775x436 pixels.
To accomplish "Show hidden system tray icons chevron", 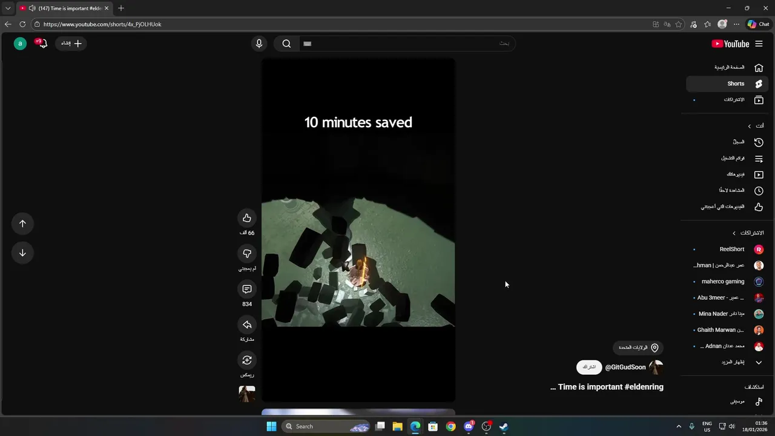I will click(x=678, y=426).
